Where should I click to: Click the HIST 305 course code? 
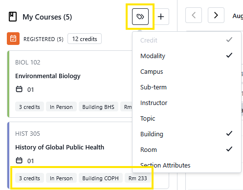(27, 134)
